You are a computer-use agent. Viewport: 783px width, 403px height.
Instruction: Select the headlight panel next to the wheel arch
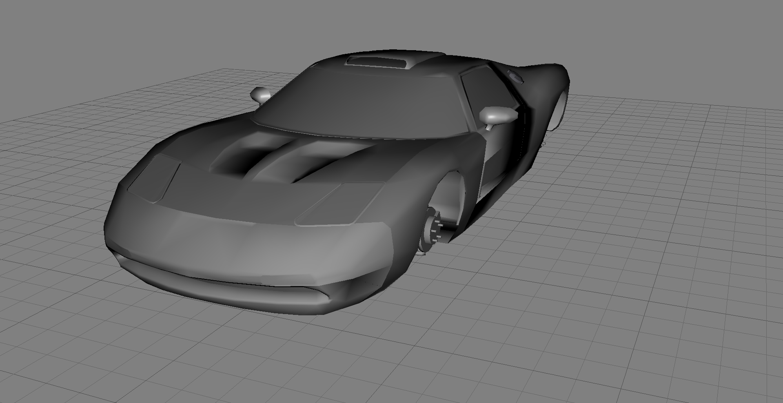(x=341, y=204)
